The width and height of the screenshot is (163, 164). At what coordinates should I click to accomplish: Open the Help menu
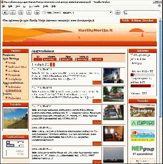pyautogui.click(x=53, y=6)
